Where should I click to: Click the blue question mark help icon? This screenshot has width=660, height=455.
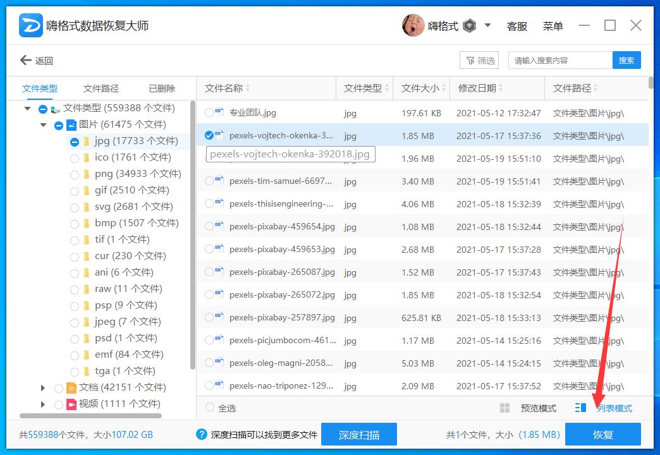point(202,434)
